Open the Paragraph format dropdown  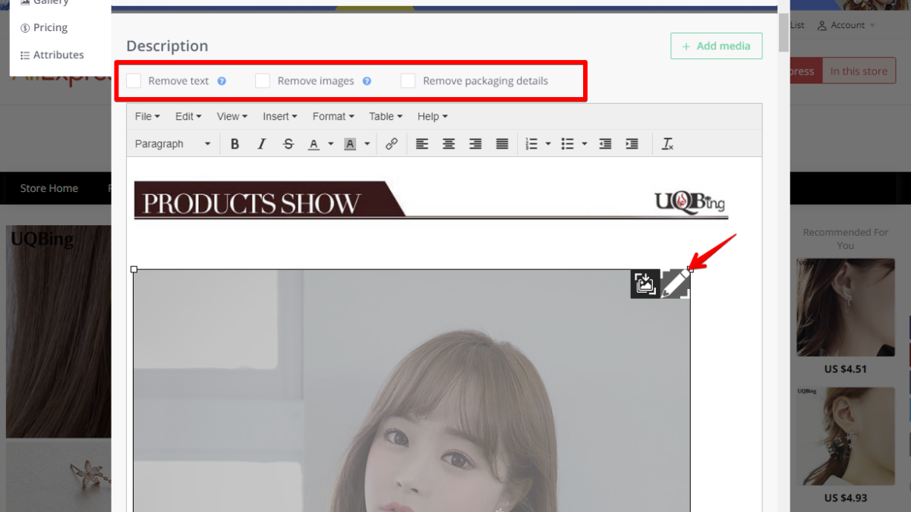[173, 144]
